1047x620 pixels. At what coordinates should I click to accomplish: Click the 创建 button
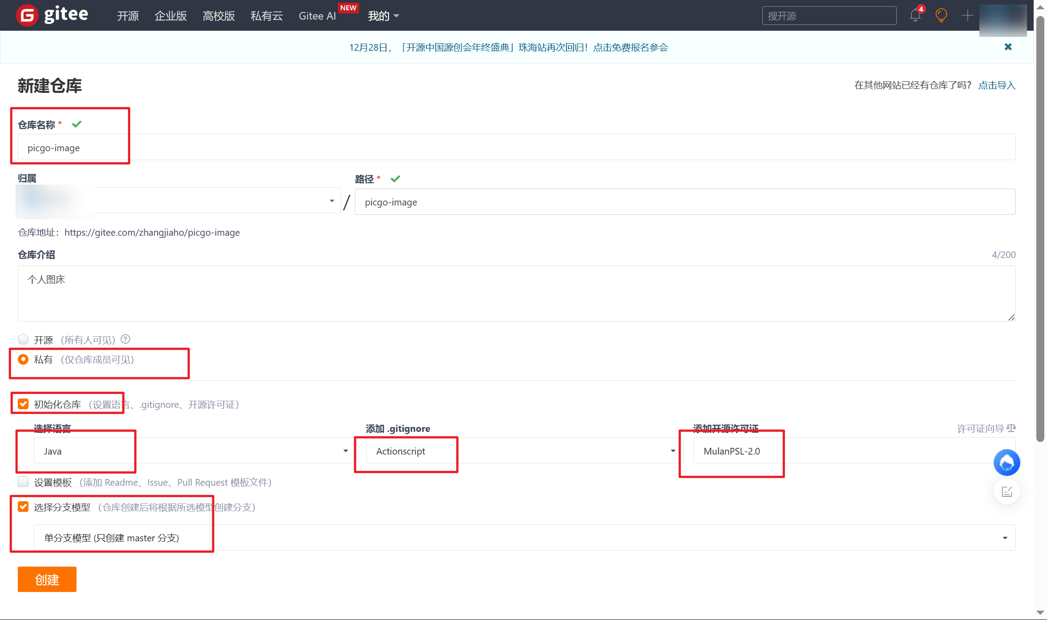pyautogui.click(x=47, y=579)
